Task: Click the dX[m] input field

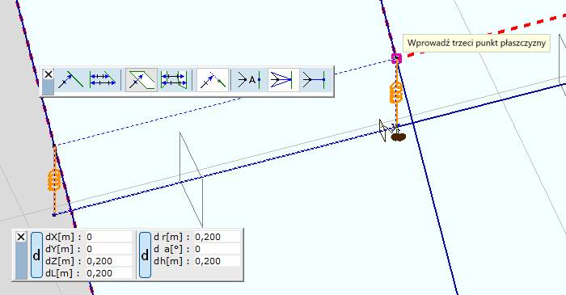Action: 108,237
